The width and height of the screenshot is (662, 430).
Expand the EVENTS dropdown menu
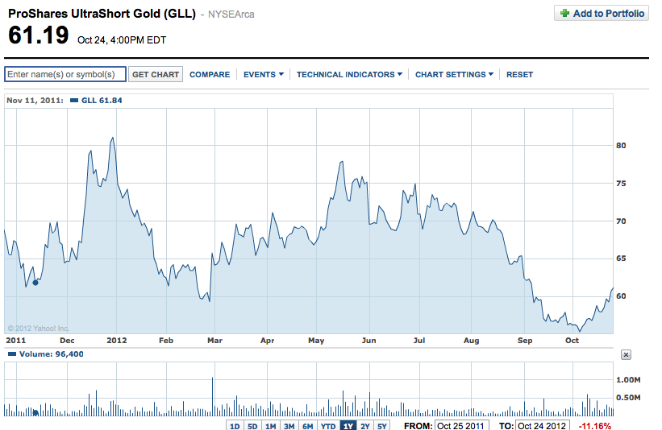[x=264, y=75]
